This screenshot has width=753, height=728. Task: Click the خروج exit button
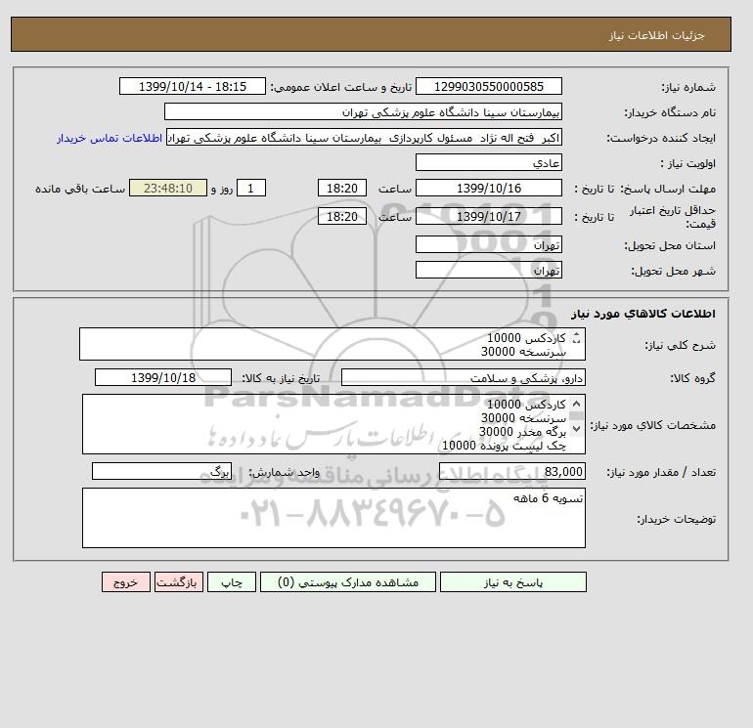click(x=126, y=581)
